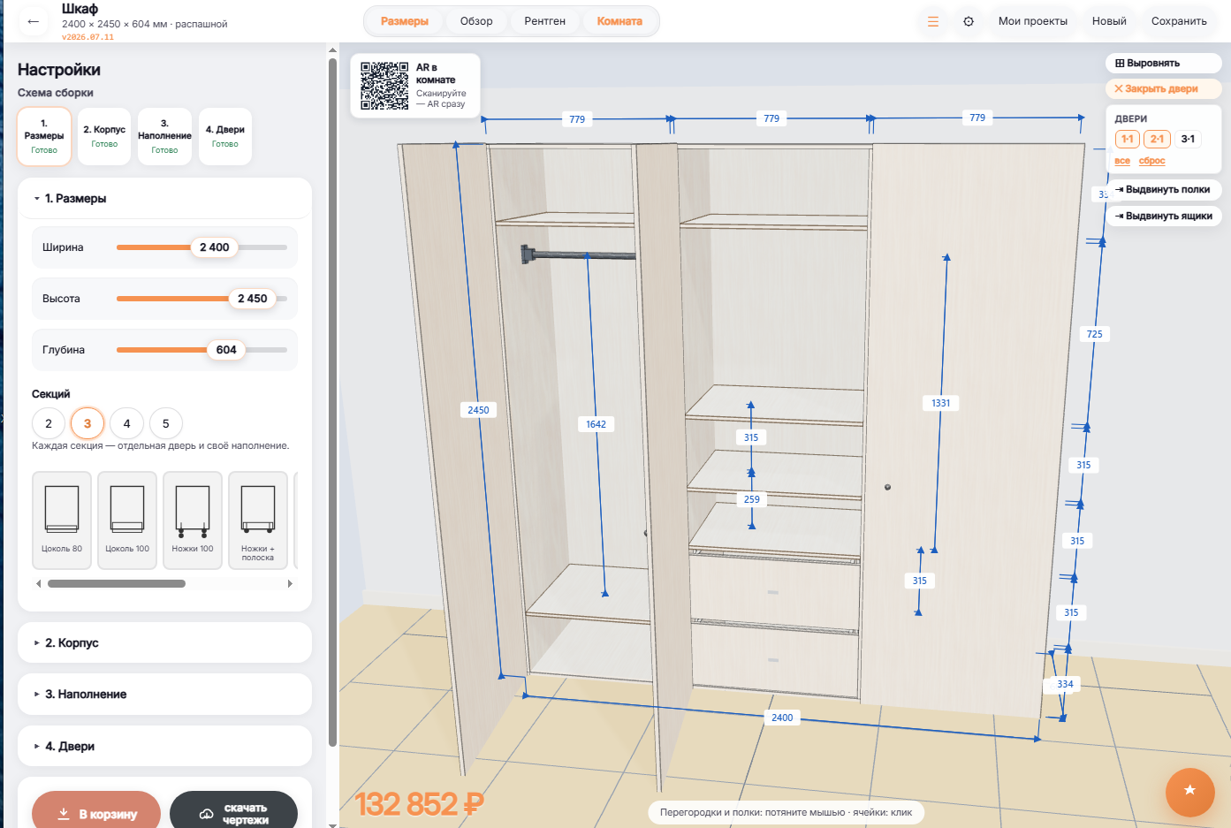The width and height of the screenshot is (1231, 828).
Task: Click the сброс doors link
Action: [x=1151, y=161]
